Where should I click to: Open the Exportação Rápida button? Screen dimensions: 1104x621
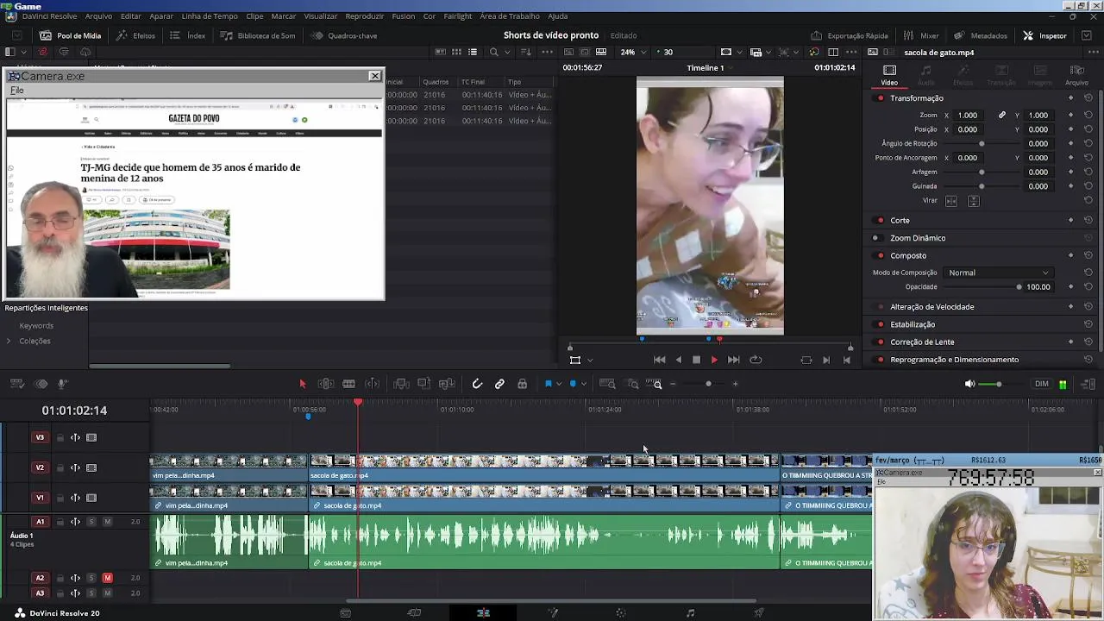click(x=850, y=35)
